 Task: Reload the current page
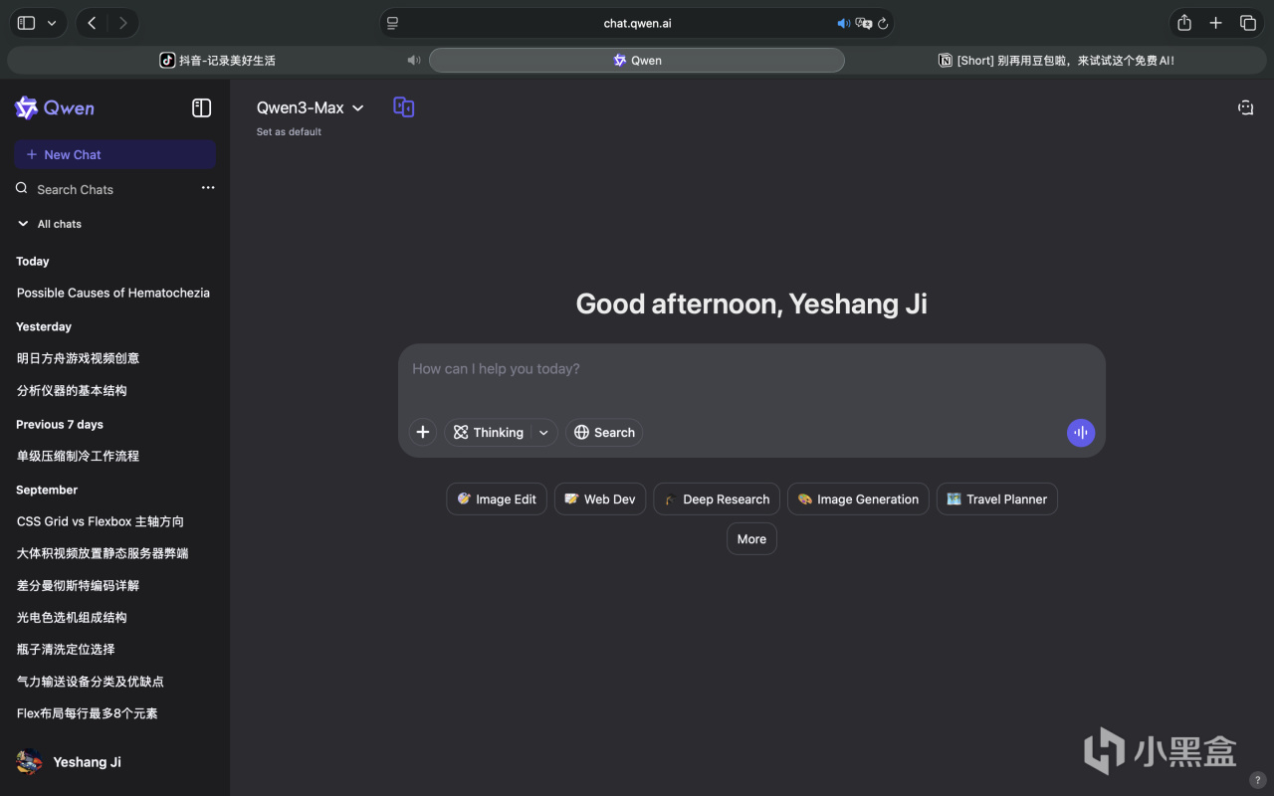click(x=883, y=23)
